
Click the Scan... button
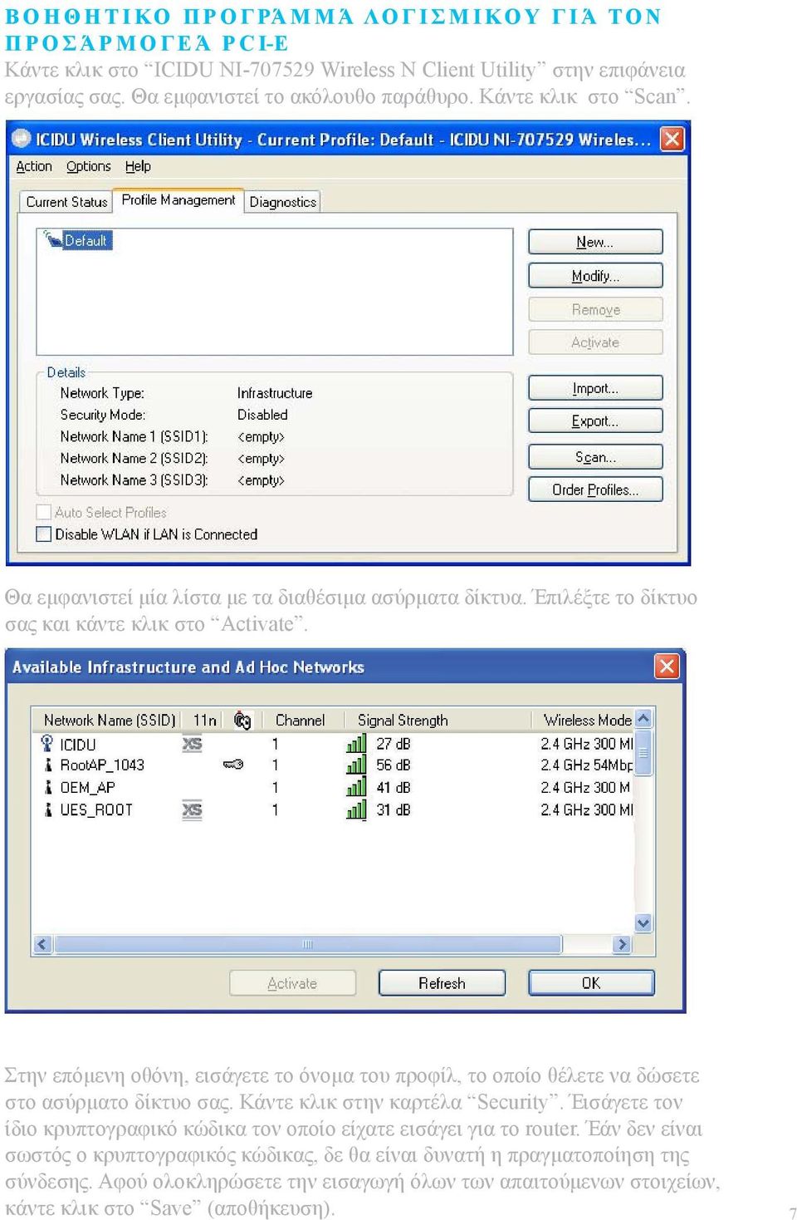click(595, 457)
